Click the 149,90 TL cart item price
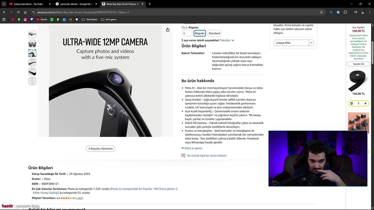374x210 pixels. coord(359,94)
